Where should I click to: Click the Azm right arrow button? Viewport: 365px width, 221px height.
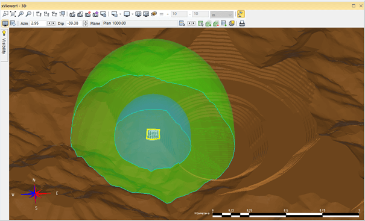54,23
